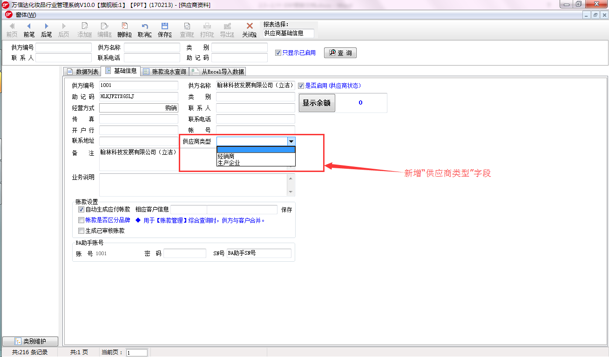Click the 供方名称 field in form
Screen dimensions: 609x357
pyautogui.click(x=256, y=86)
